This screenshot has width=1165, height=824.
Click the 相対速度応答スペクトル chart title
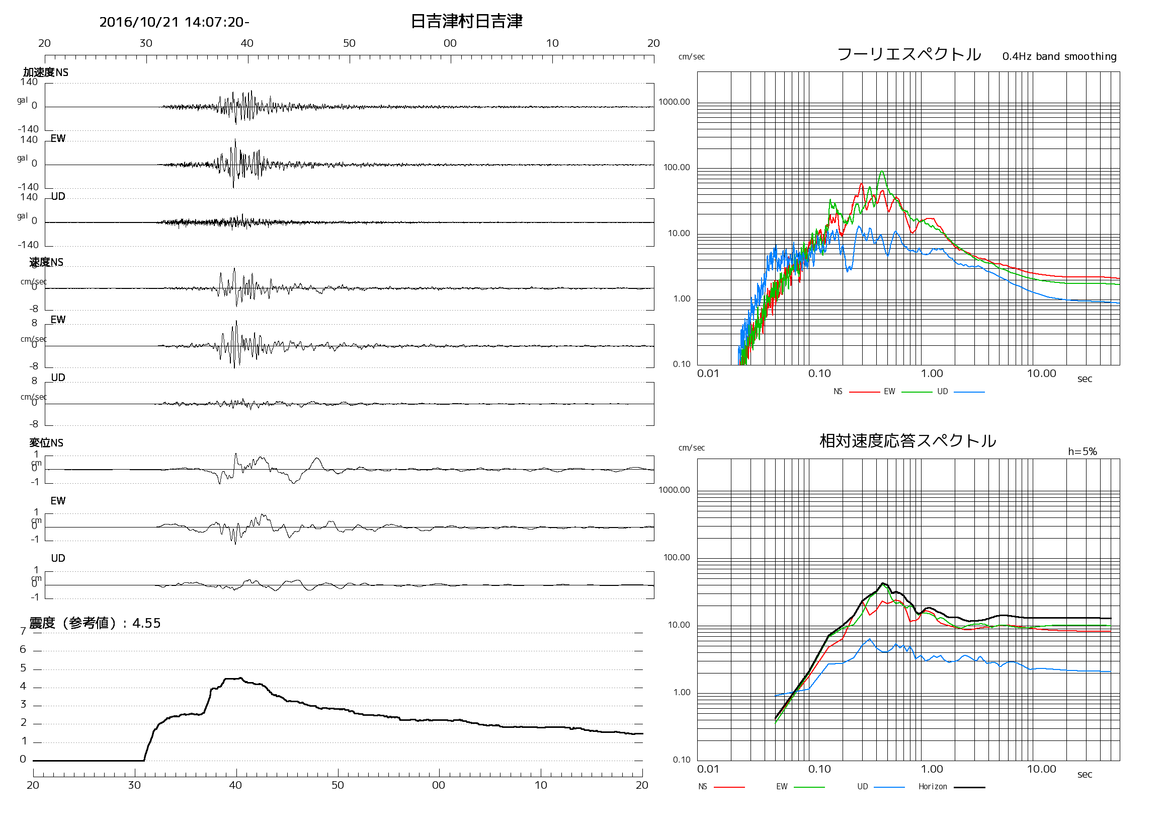[908, 440]
